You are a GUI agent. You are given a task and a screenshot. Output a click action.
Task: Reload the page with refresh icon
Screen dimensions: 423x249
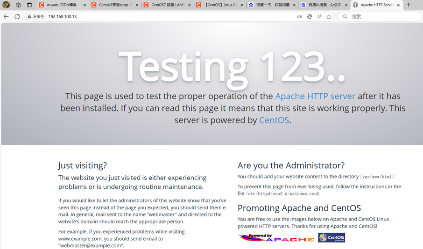[x=17, y=16]
